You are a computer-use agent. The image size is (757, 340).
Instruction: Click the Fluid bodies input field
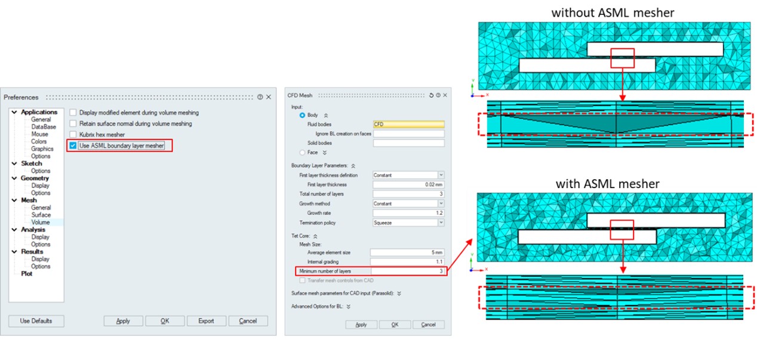[408, 124]
